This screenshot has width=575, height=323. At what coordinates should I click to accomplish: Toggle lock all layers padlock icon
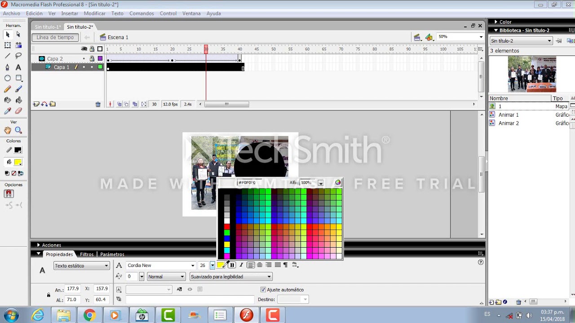(x=92, y=49)
